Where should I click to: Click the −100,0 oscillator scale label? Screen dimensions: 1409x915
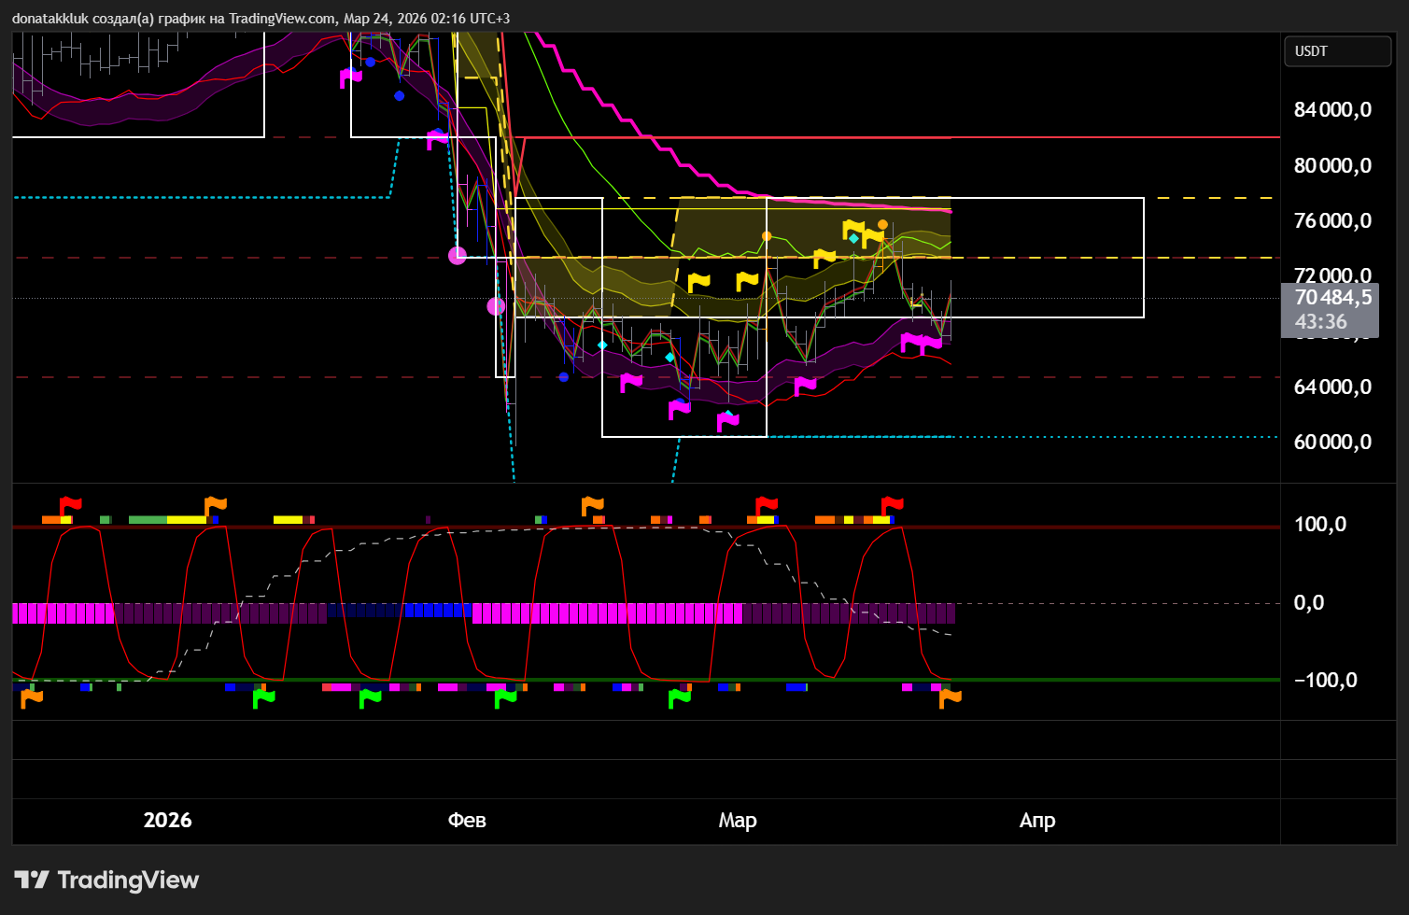pos(1325,681)
